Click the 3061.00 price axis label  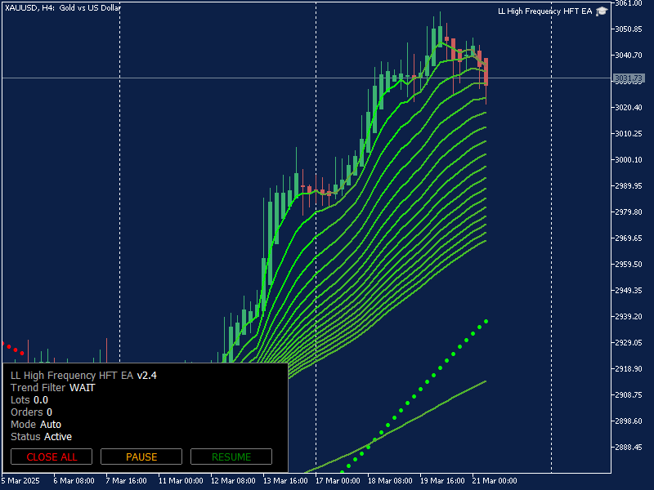[629, 3]
